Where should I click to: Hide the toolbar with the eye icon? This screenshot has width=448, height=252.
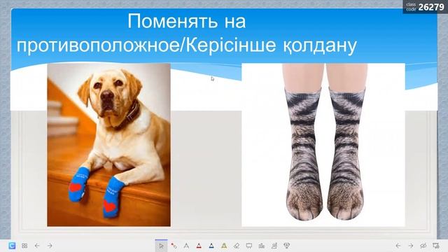coord(423,246)
